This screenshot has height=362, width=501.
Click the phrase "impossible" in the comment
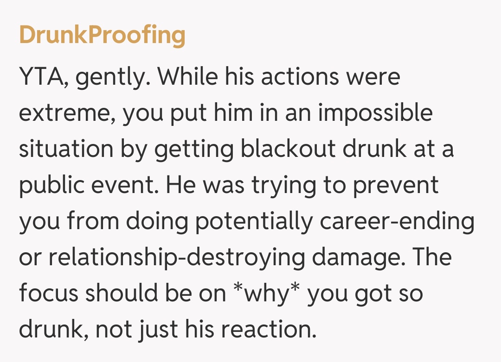click(375, 113)
